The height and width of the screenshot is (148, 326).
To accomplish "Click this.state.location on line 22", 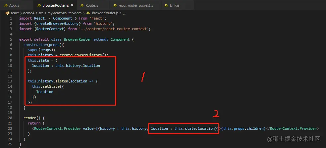I will point(194,128).
